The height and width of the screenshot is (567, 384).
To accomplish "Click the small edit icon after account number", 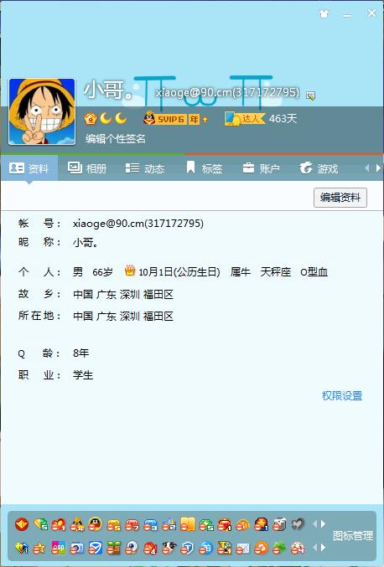I will pos(310,95).
